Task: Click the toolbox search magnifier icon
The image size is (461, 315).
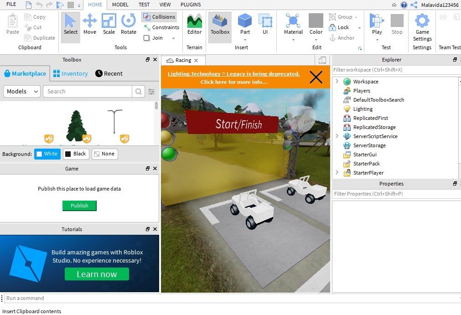Action: point(139,91)
